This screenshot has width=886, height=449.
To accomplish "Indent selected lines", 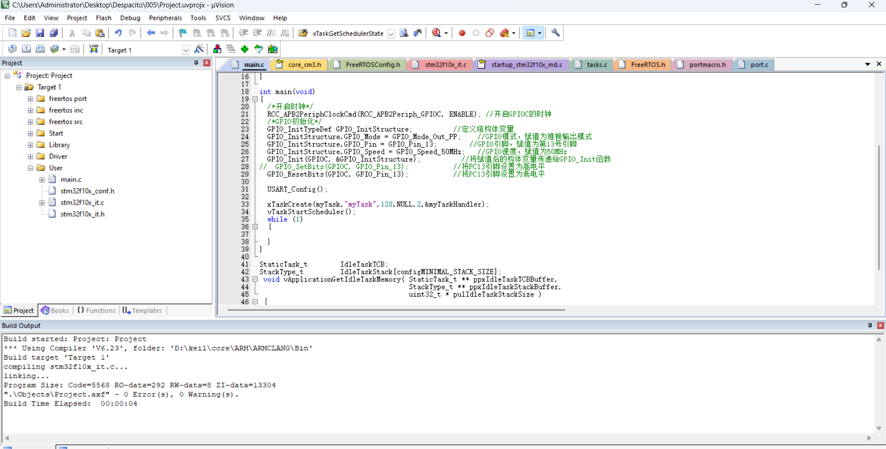I will click(243, 33).
